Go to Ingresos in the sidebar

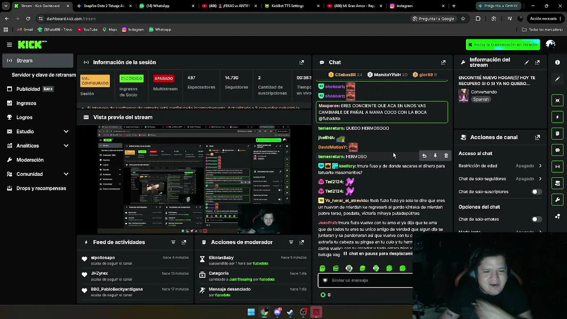pos(38,103)
